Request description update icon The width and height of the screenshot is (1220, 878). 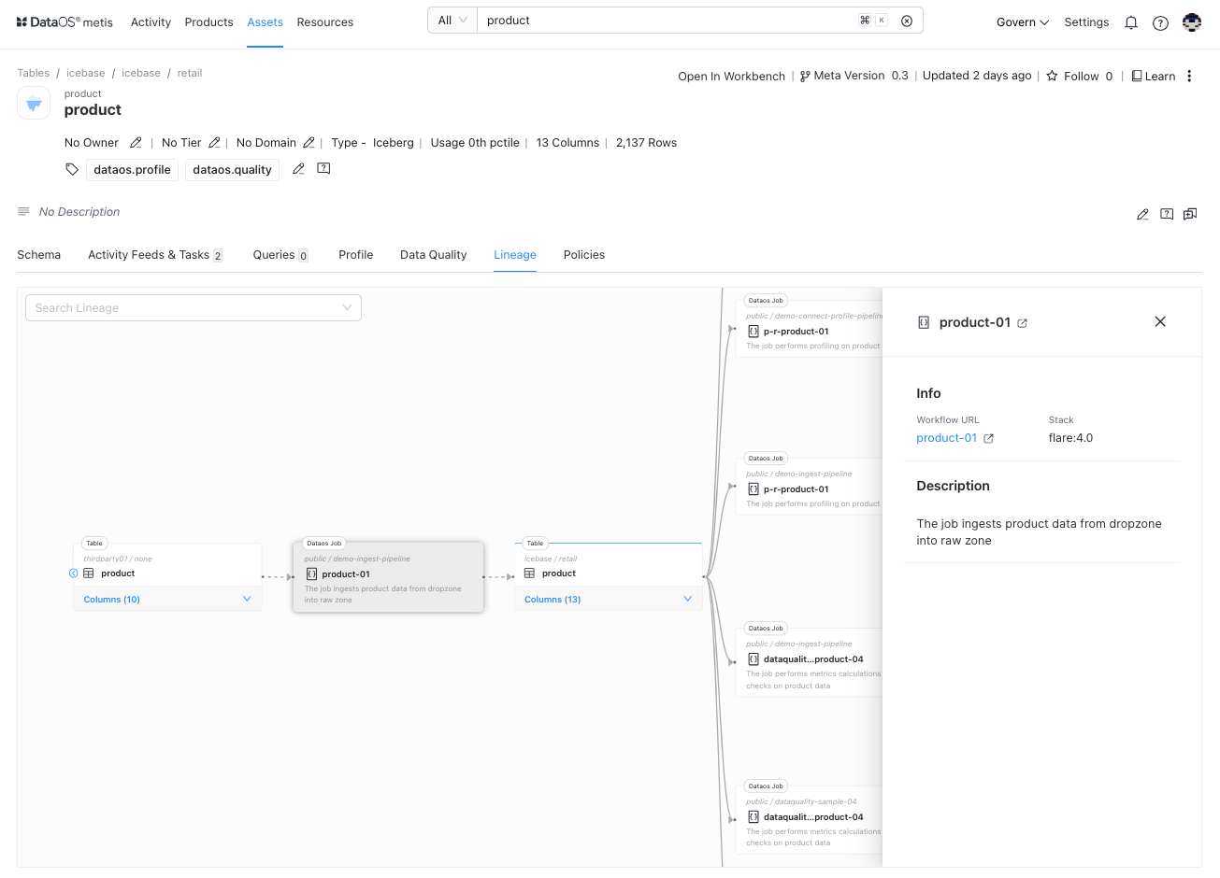(1167, 214)
